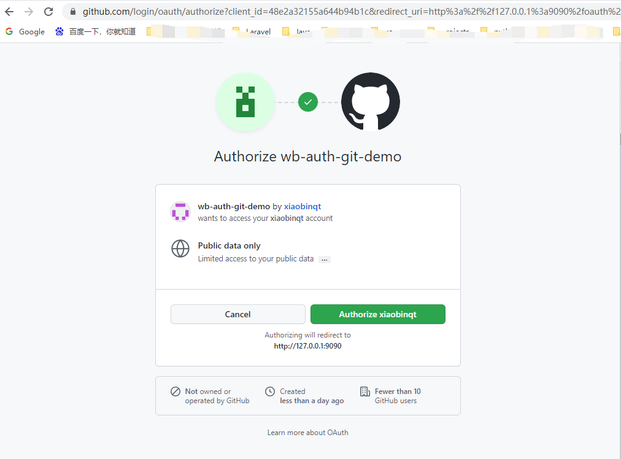Click the GitHub Octocat logo
The image size is (621, 459).
tap(371, 102)
